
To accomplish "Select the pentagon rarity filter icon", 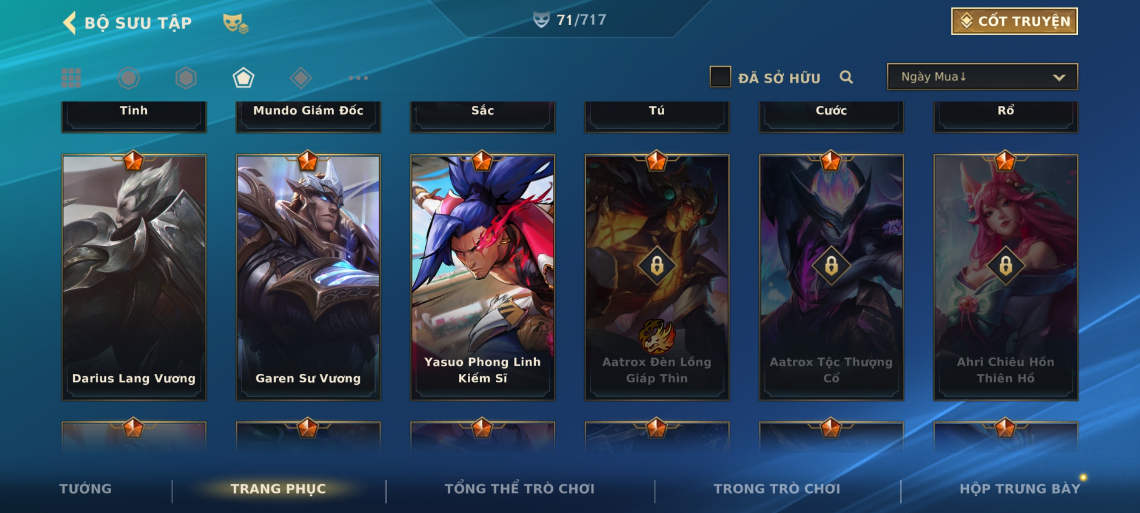I will pyautogui.click(x=243, y=78).
